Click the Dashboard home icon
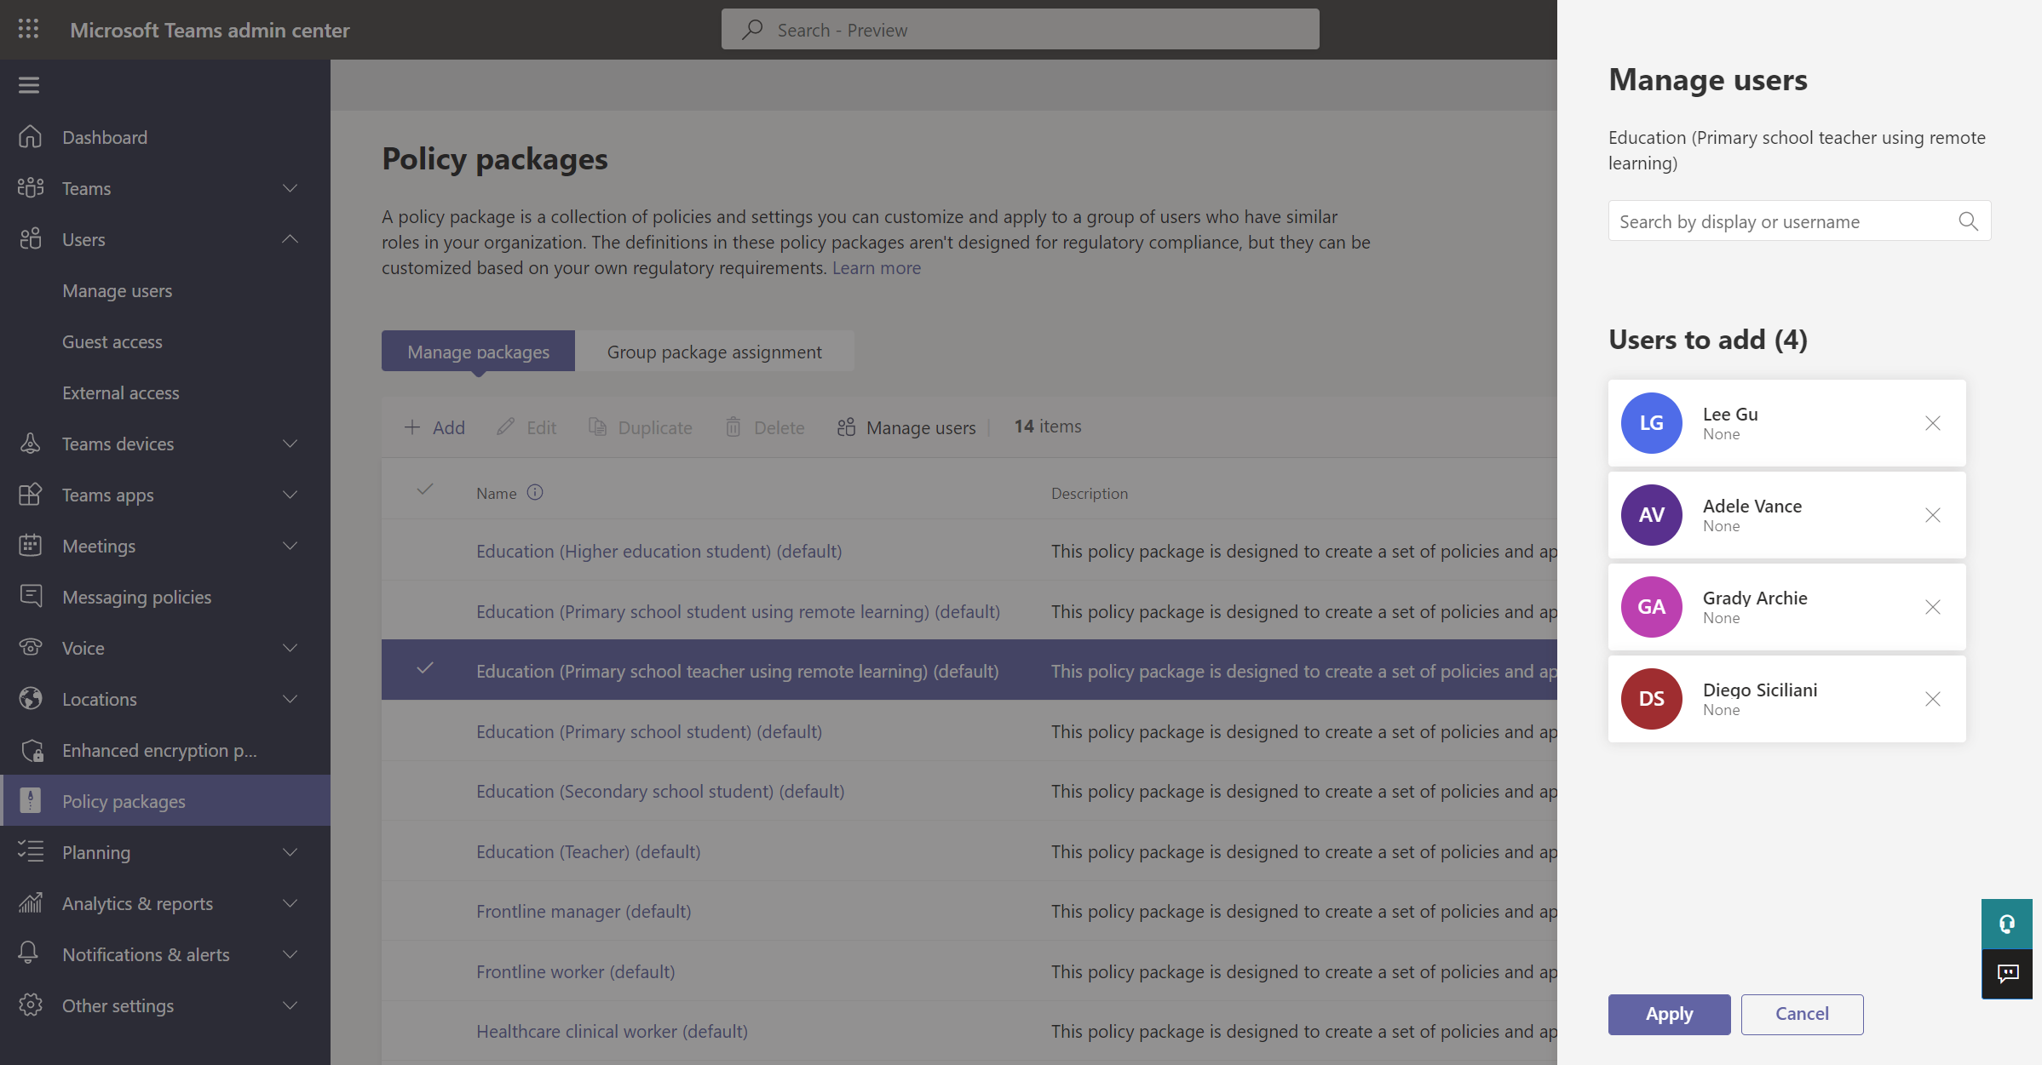2042x1065 pixels. point(31,137)
